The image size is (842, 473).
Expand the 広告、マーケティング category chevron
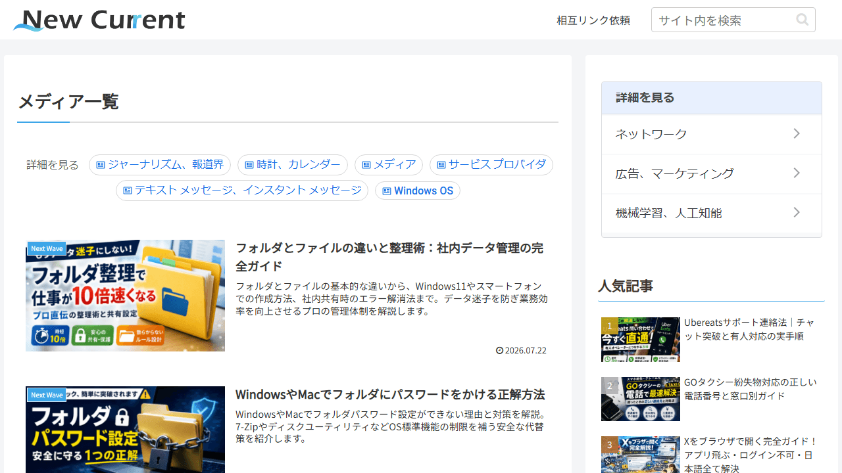[x=797, y=173]
